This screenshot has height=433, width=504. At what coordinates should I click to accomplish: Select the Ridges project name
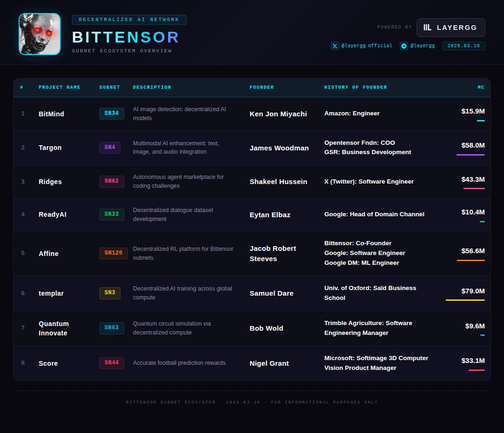(x=50, y=182)
